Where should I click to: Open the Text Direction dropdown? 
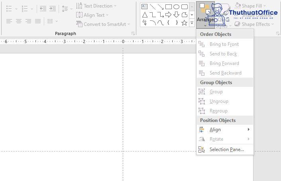[x=96, y=6]
